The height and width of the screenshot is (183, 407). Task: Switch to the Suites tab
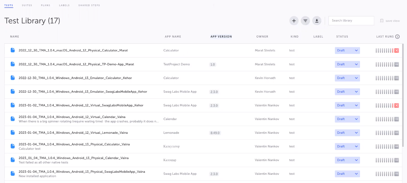26,5
